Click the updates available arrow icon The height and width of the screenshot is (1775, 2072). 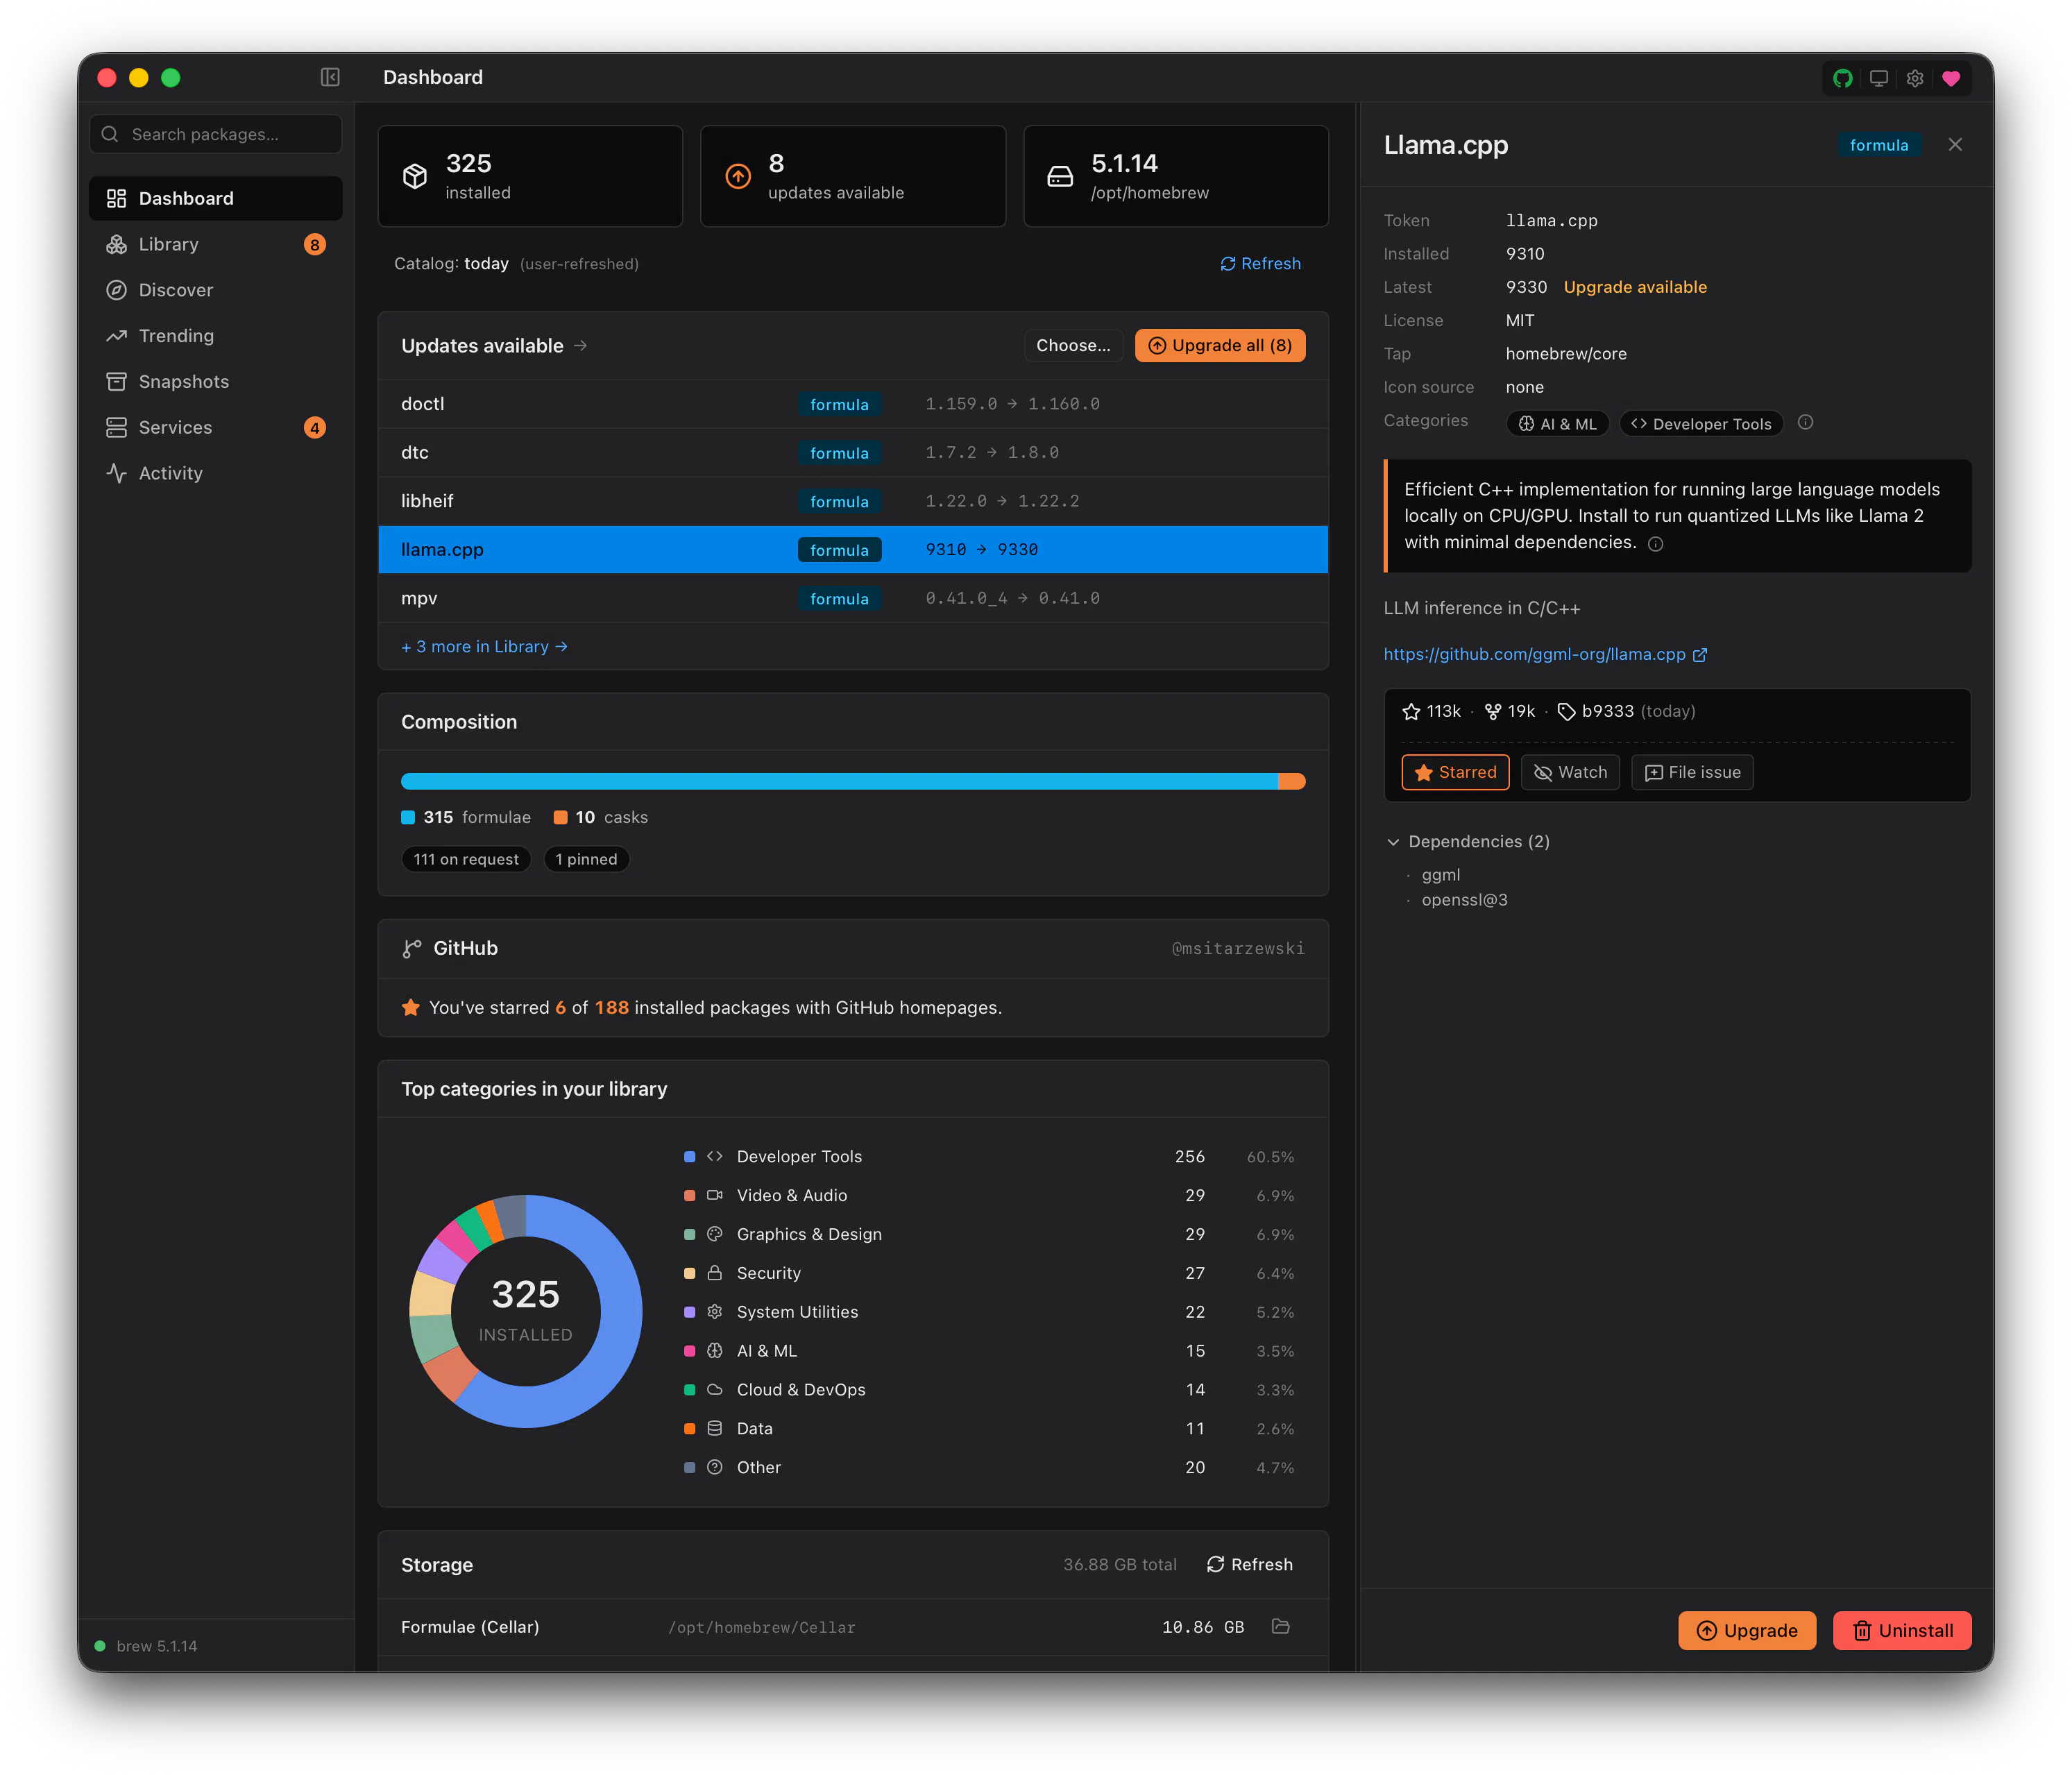pyautogui.click(x=738, y=176)
